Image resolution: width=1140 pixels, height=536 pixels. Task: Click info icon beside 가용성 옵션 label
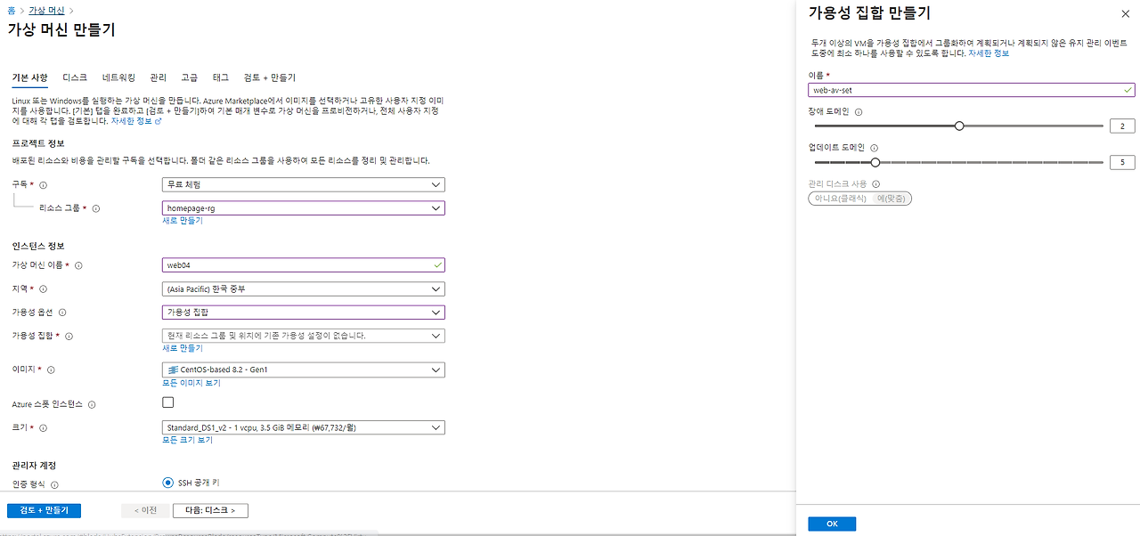tap(62, 313)
